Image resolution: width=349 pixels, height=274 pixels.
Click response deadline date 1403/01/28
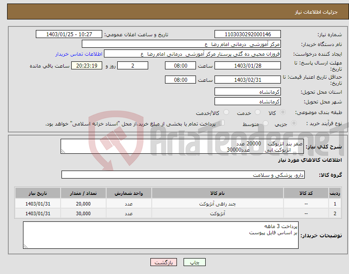click(x=248, y=65)
